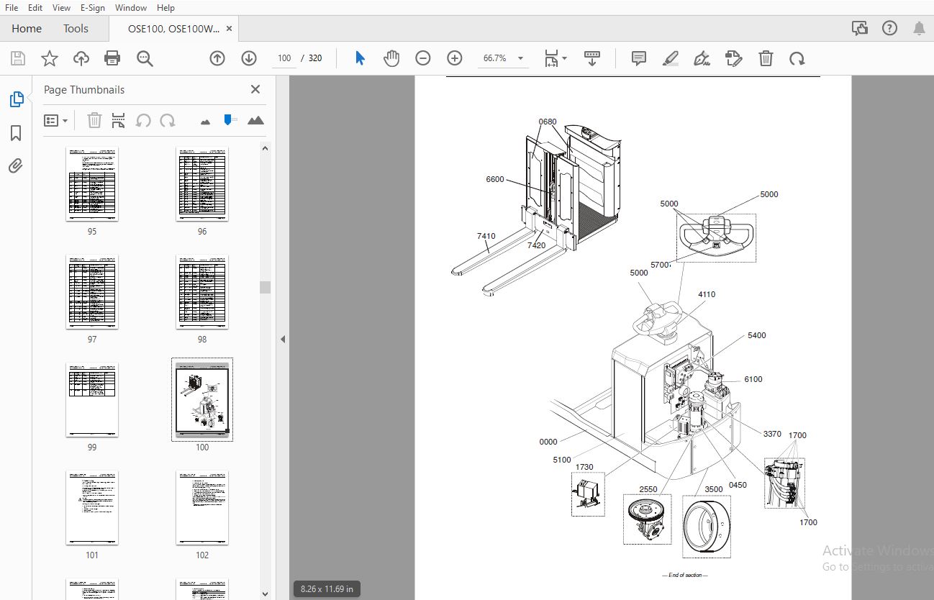Star this file as a favorite
This screenshot has width=934, height=600.
click(x=49, y=58)
